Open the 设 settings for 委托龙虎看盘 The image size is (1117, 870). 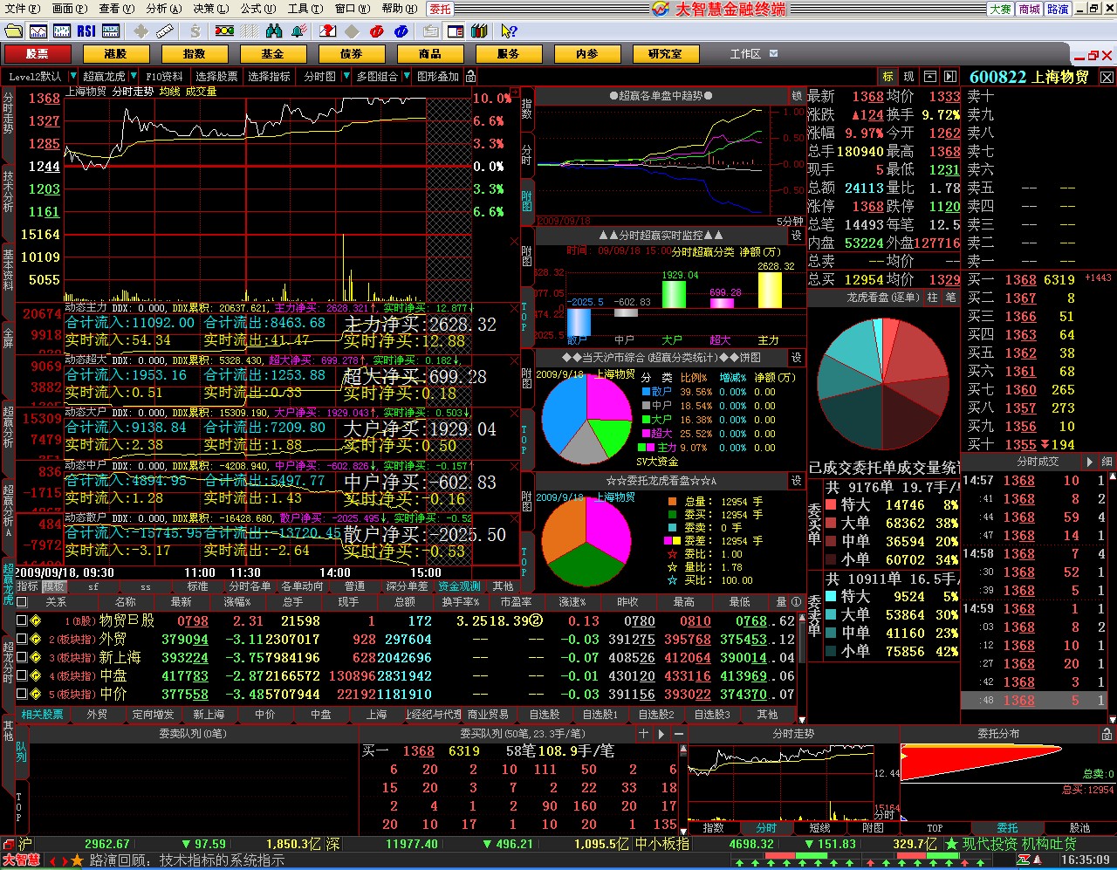(797, 481)
